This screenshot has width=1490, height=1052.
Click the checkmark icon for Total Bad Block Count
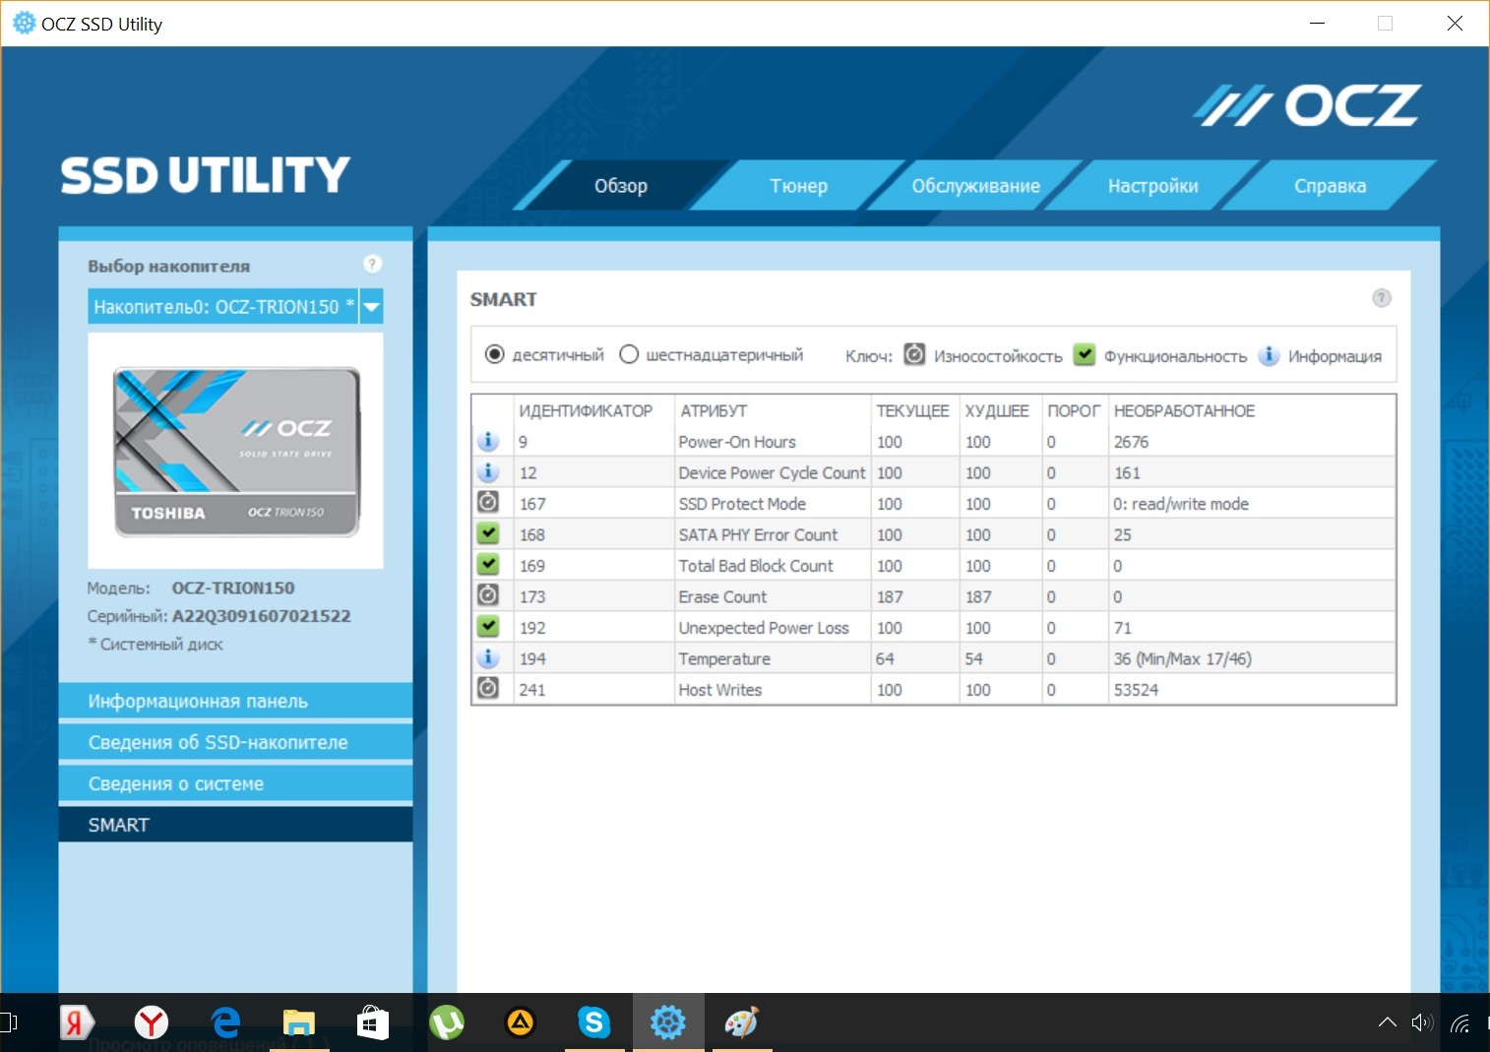(488, 565)
